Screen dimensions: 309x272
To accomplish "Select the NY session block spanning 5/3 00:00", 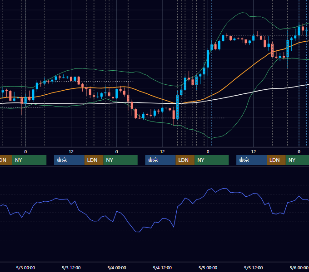I will (x=29, y=160).
